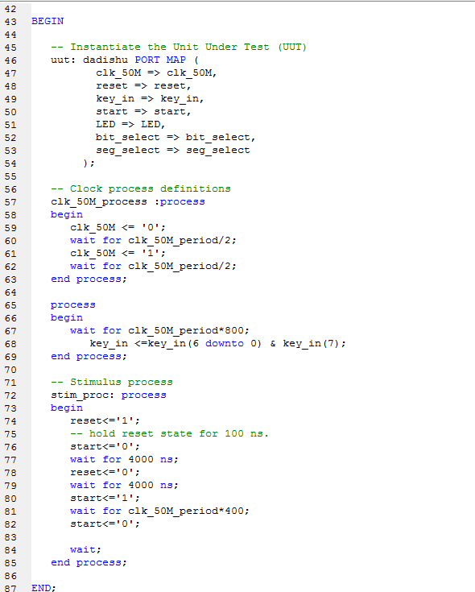This screenshot has height=592, width=475.
Task: Click the 'downto' keyword on line 68
Action: tap(225, 344)
